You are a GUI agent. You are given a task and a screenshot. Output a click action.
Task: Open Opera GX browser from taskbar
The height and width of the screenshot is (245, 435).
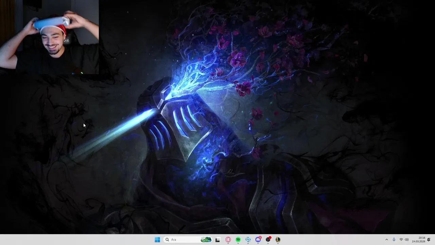(228, 240)
